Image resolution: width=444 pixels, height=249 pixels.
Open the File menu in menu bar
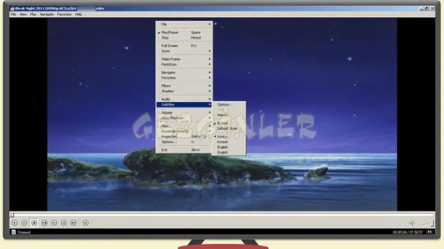pyautogui.click(x=13, y=14)
